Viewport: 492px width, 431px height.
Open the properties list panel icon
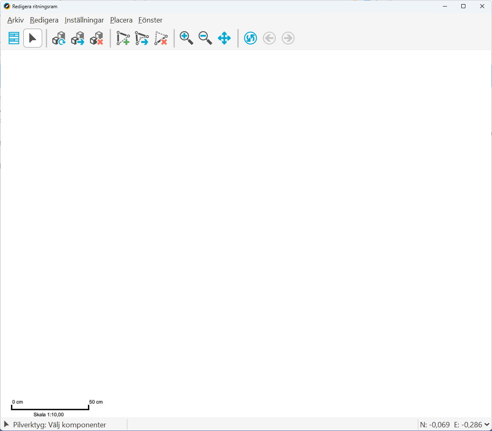coord(14,38)
